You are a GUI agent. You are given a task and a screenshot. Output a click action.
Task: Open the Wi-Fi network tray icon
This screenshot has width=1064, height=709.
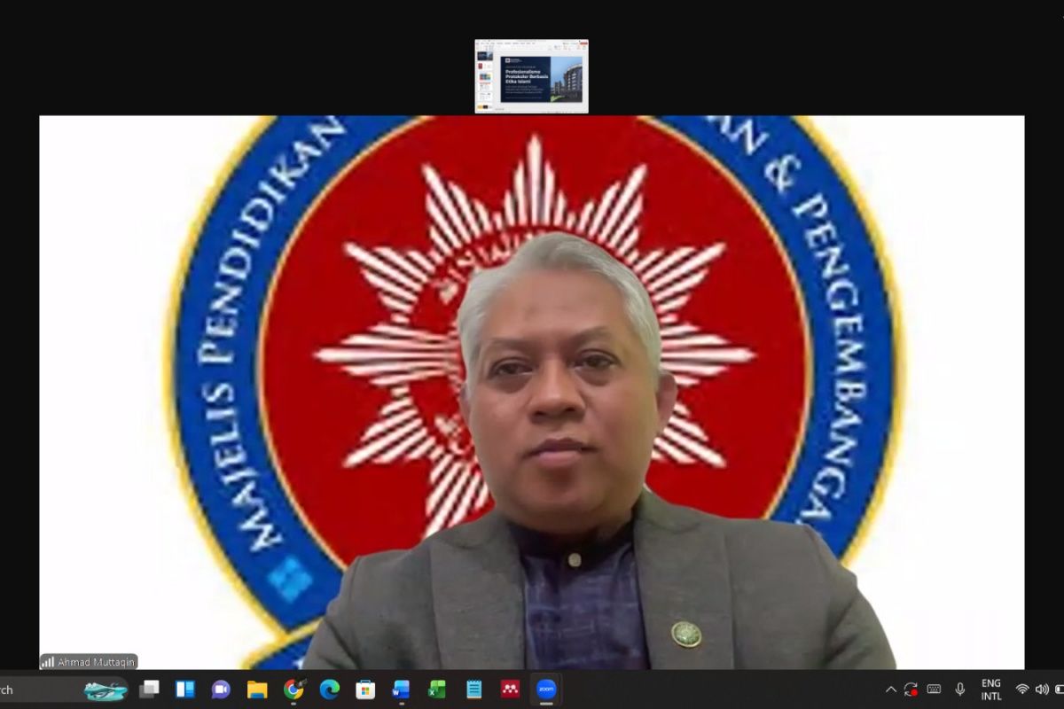[1022, 690]
